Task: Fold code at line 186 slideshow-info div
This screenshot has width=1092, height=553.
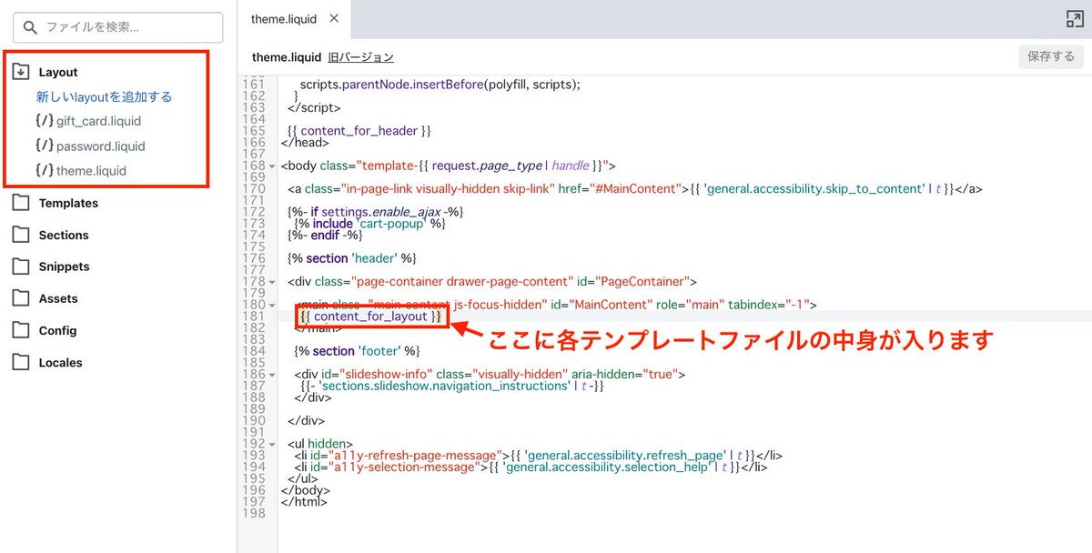Action: point(272,375)
